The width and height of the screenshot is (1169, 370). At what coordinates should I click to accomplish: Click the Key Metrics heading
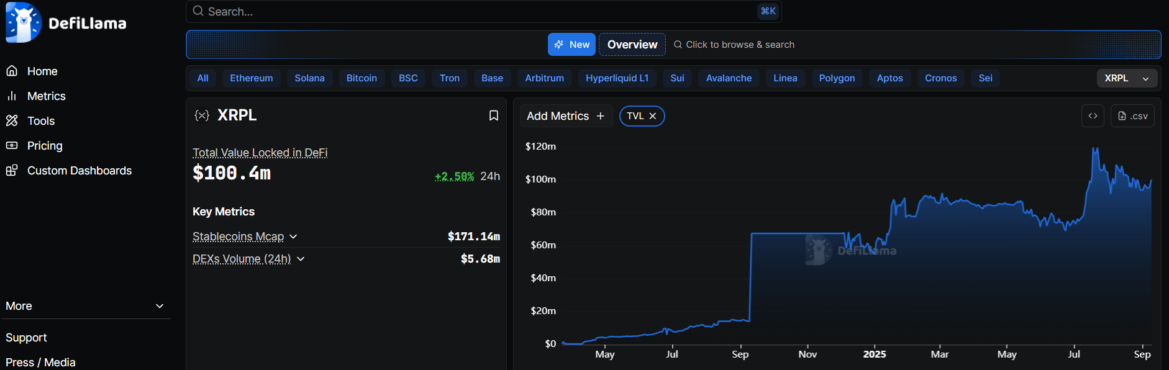(x=224, y=212)
